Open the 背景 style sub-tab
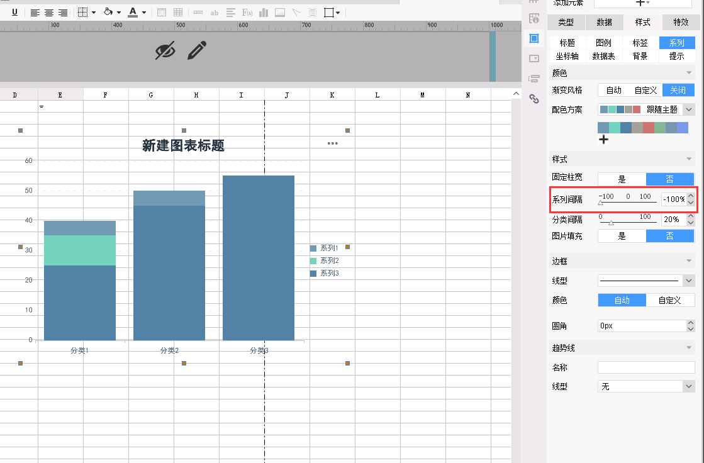The width and height of the screenshot is (704, 463). point(640,56)
